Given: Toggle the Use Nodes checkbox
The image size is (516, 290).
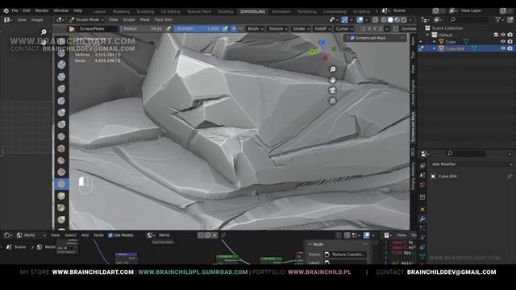Looking at the screenshot, I should point(110,235).
